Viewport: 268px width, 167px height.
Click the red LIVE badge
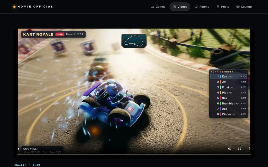coord(60,35)
